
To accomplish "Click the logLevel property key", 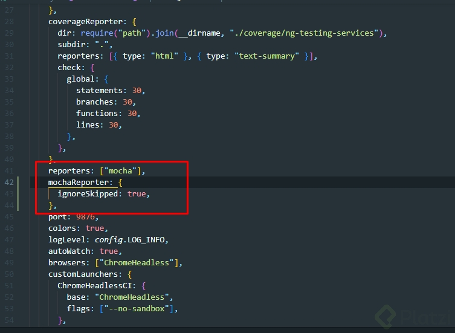I will [x=66, y=240].
